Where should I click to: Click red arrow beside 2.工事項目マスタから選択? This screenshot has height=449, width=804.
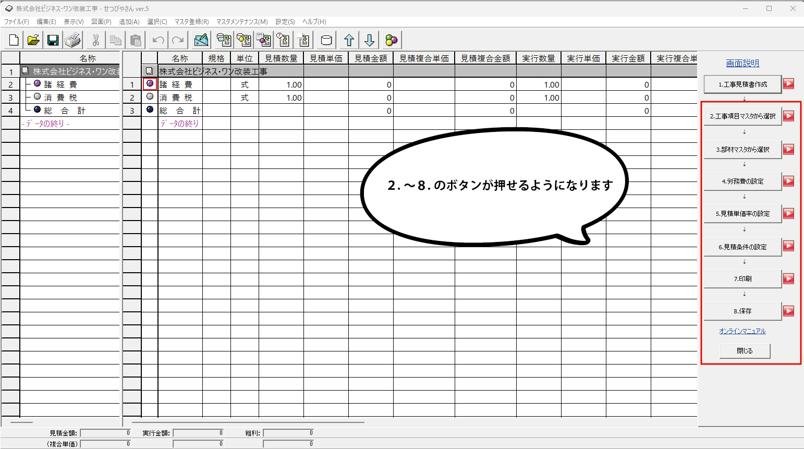point(788,116)
